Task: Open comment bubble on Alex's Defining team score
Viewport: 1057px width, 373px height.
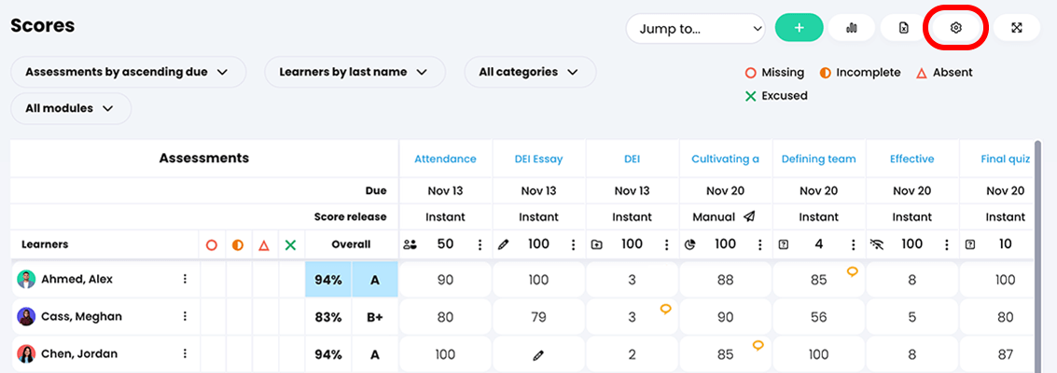Action: pyautogui.click(x=852, y=271)
